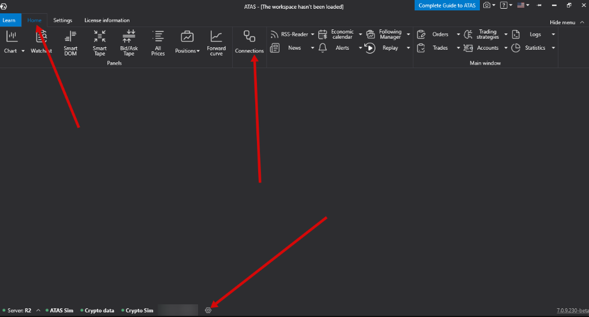
Task: Open the Positions panel
Action: [187, 42]
